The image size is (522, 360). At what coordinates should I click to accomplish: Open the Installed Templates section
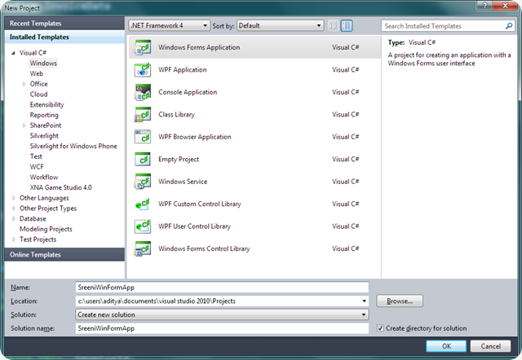64,37
